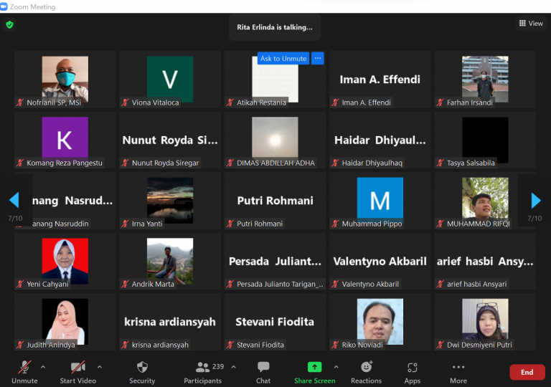
Task: Click the Unmute microphone icon
Action: click(x=24, y=368)
